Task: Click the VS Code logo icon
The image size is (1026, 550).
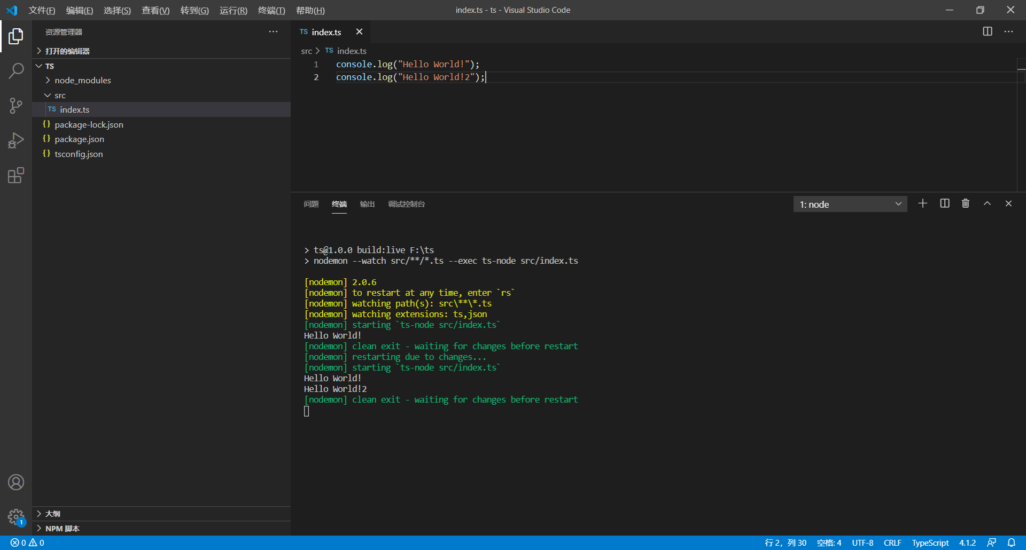Action: coord(12,10)
